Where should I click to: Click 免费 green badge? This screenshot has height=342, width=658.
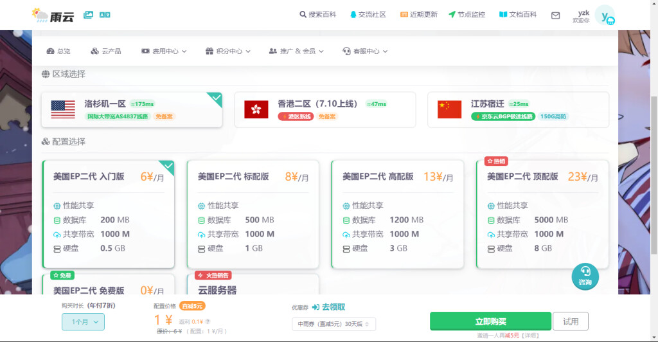coord(62,275)
